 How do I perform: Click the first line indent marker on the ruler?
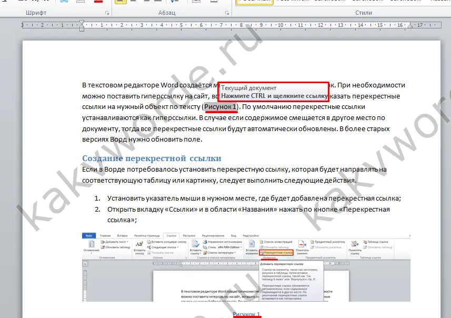[x=82, y=22]
